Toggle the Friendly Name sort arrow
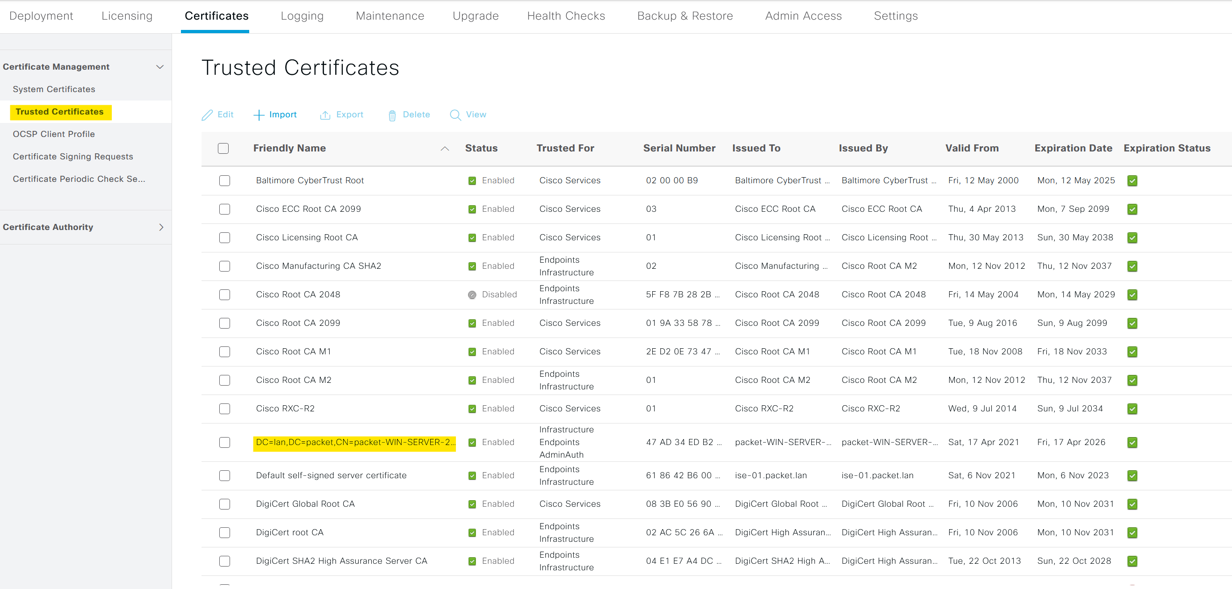The image size is (1232, 589). (x=445, y=149)
